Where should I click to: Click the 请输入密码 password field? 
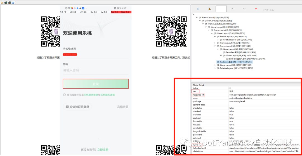[96, 70]
